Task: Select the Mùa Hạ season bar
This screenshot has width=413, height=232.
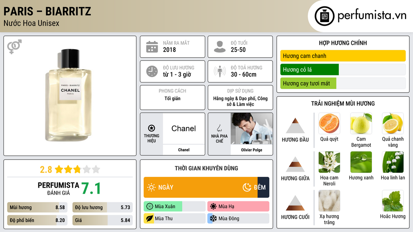Action: 238,207
